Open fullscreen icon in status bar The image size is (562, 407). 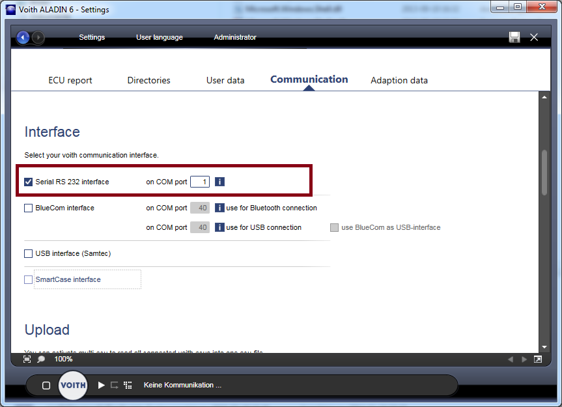coord(538,359)
